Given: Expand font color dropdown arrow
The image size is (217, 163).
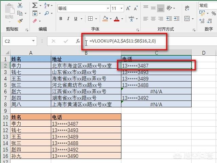Looking at the screenshot, I should click(122, 19).
